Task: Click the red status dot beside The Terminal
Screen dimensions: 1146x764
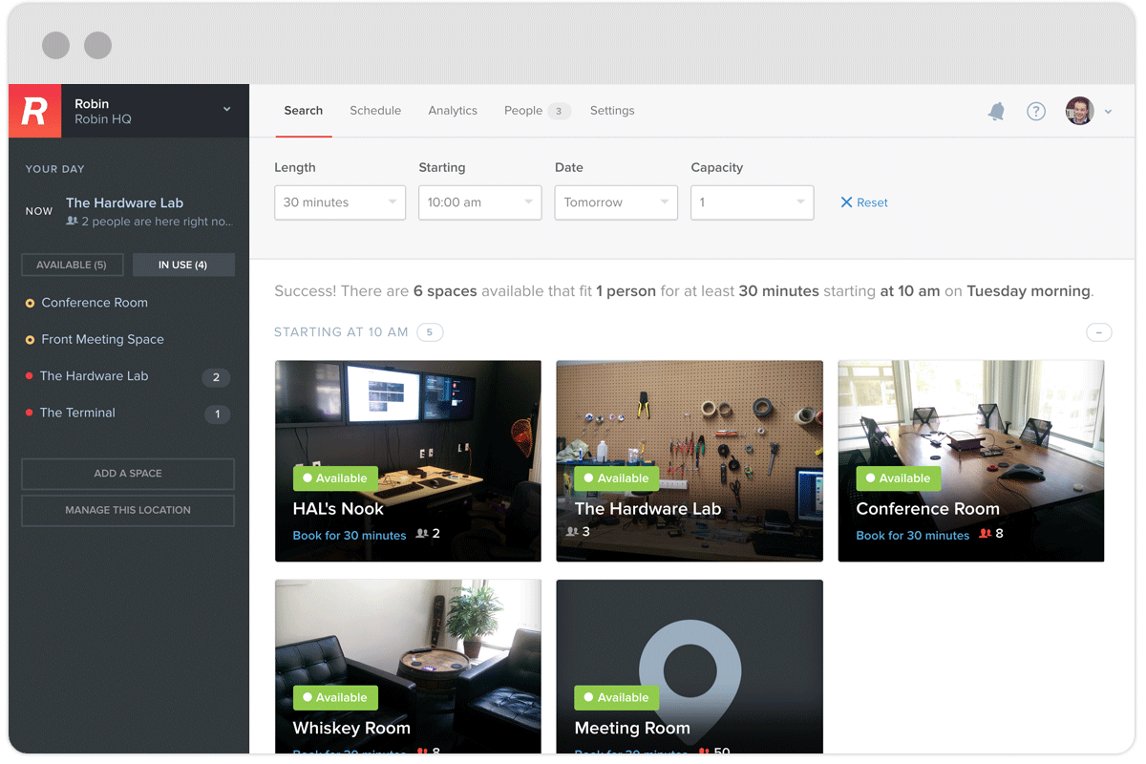Action: point(30,413)
